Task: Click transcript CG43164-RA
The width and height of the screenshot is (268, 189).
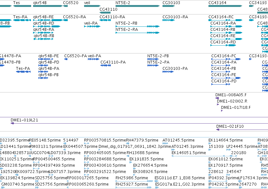Action: [x=226, y=26]
